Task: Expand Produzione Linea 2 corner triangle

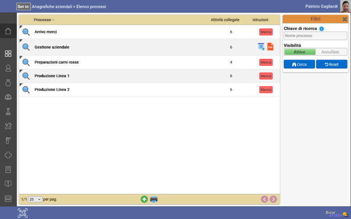Action: coord(21,85)
